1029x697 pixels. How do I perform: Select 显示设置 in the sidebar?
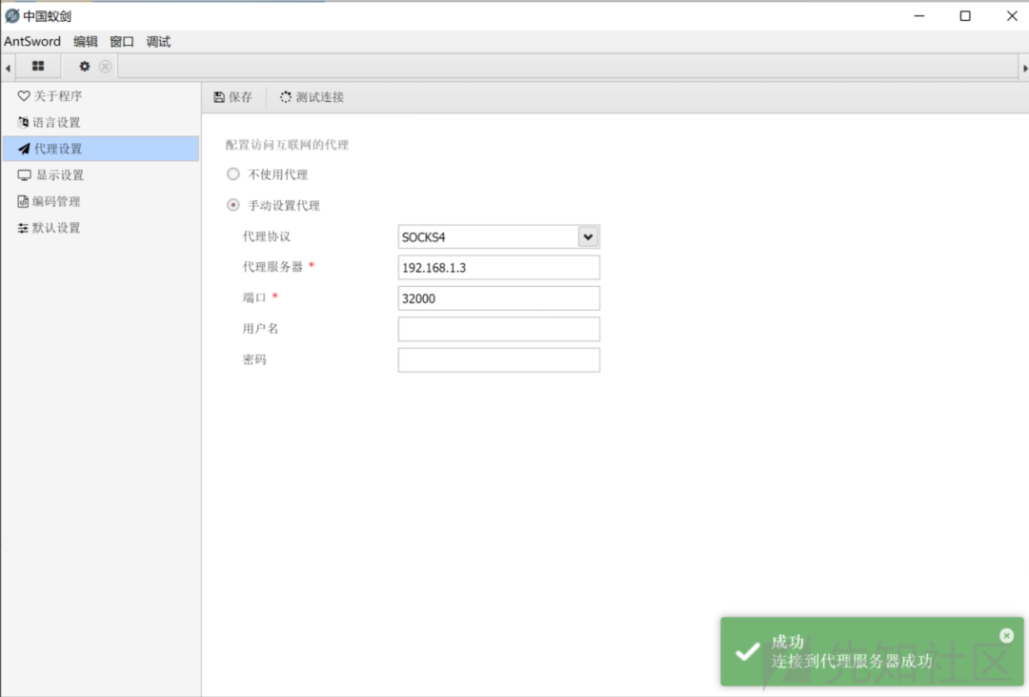(101, 174)
